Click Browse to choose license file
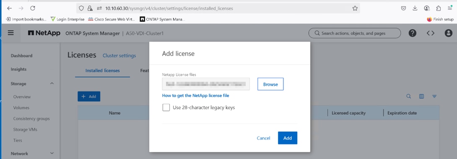The height and width of the screenshot is (159, 457). 270,84
